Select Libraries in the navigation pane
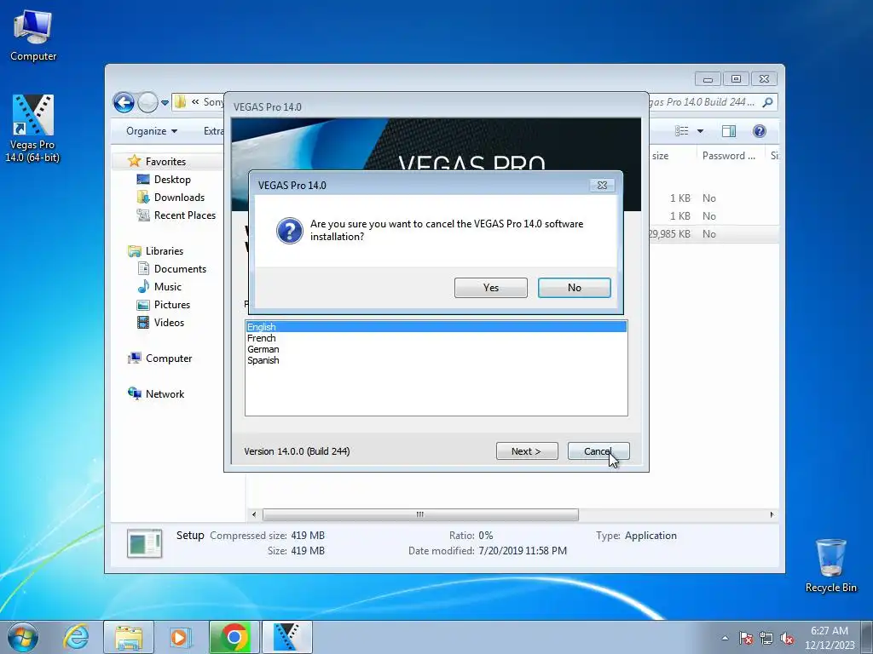This screenshot has width=873, height=654. point(165,251)
